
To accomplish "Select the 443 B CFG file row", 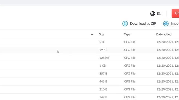I will [x=89, y=81].
